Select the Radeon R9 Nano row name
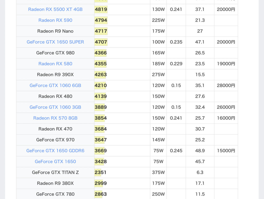 (55, 31)
